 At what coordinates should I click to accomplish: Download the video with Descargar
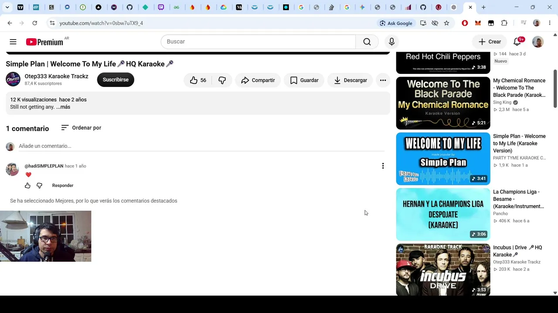[350, 80]
